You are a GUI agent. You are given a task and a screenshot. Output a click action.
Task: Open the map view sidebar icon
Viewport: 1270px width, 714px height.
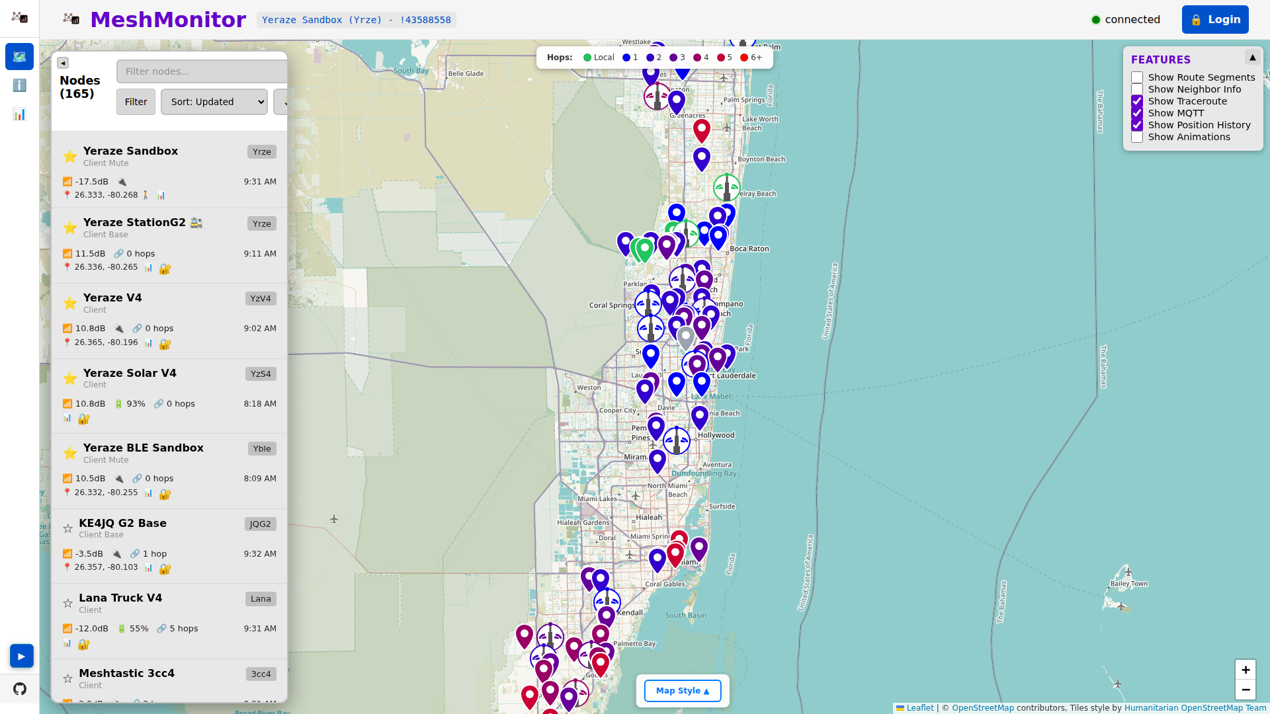[x=19, y=57]
